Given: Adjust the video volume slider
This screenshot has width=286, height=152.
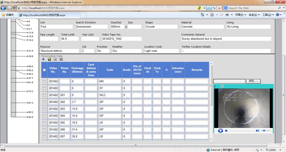Looking at the screenshot, I should (265, 131).
